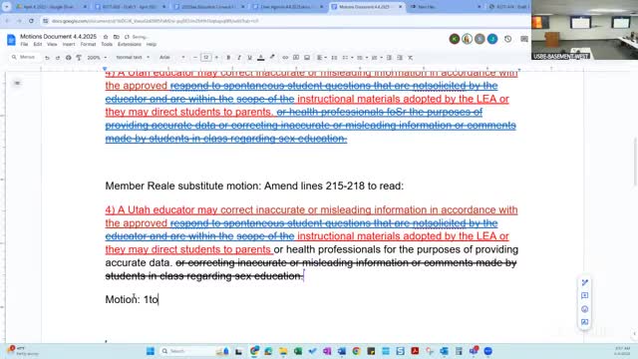
Task: Open the Format menu
Action: [88, 44]
